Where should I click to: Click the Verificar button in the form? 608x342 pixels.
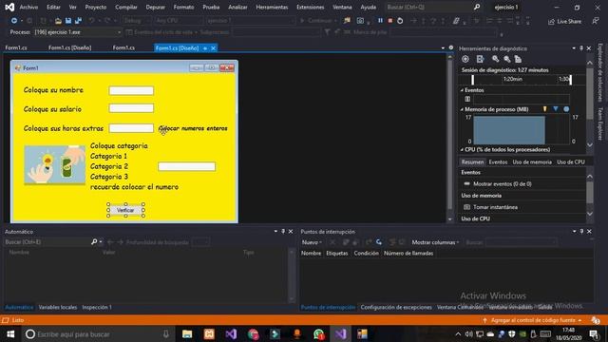[x=125, y=210]
